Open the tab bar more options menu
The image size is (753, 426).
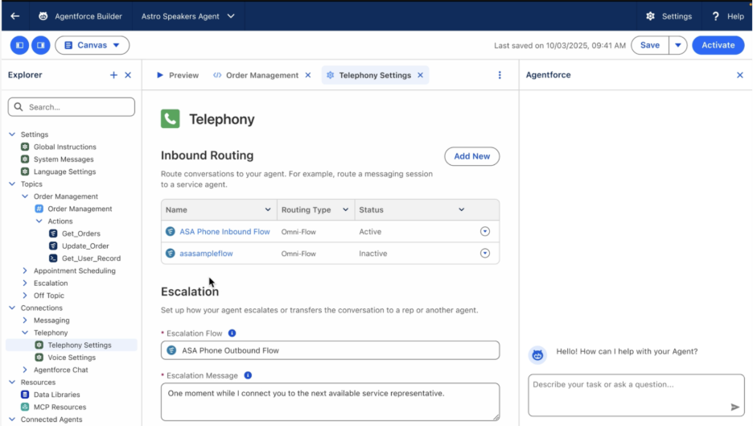500,75
